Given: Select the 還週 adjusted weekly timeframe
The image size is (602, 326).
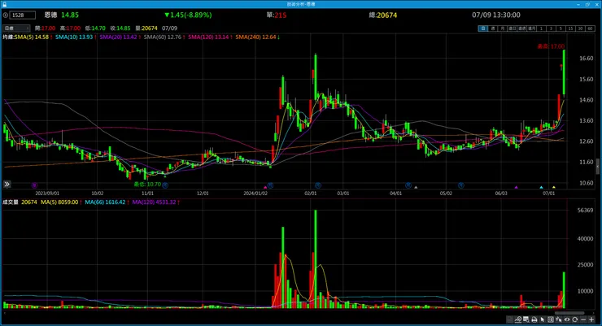Looking at the screenshot, I should click(x=521, y=28).
